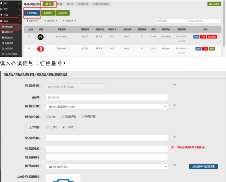The height and width of the screenshot is (182, 226).
Task: Click the 商品简码 input field
Action: tap(107, 157)
